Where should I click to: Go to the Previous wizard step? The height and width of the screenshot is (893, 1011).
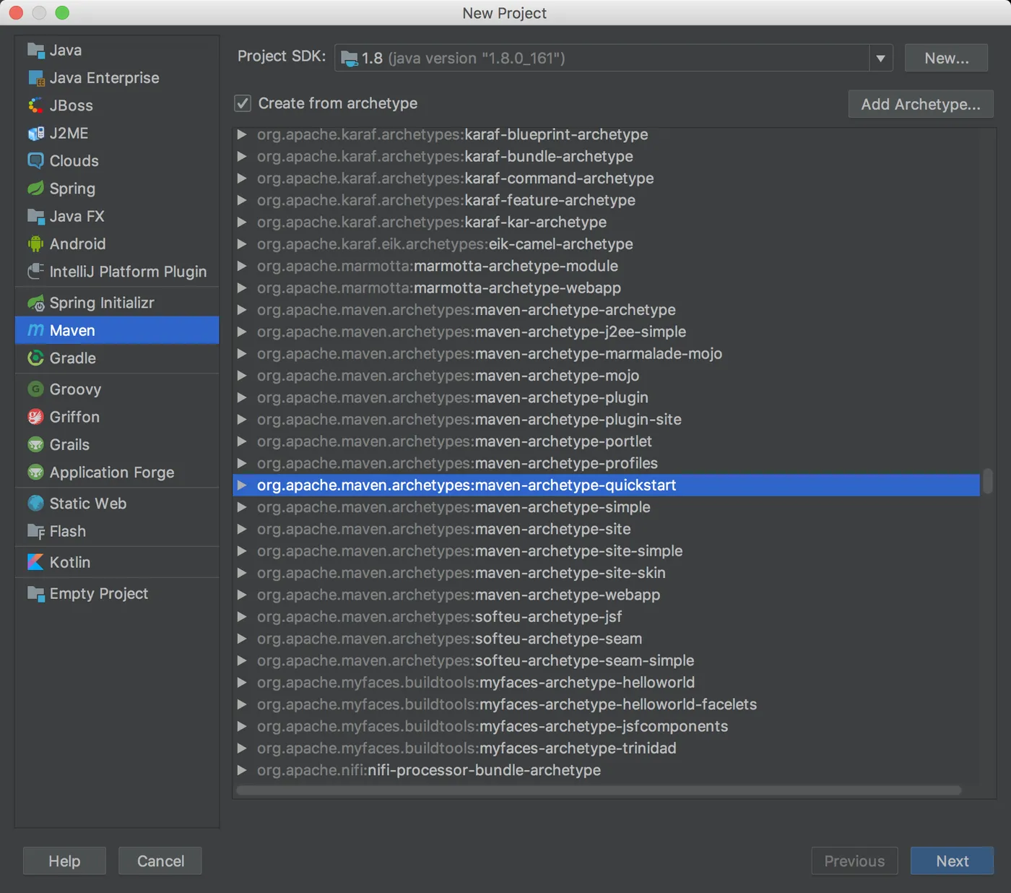pos(854,861)
